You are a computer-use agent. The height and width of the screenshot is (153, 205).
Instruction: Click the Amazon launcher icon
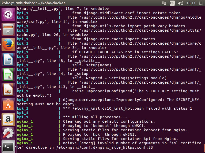(x=8, y=120)
